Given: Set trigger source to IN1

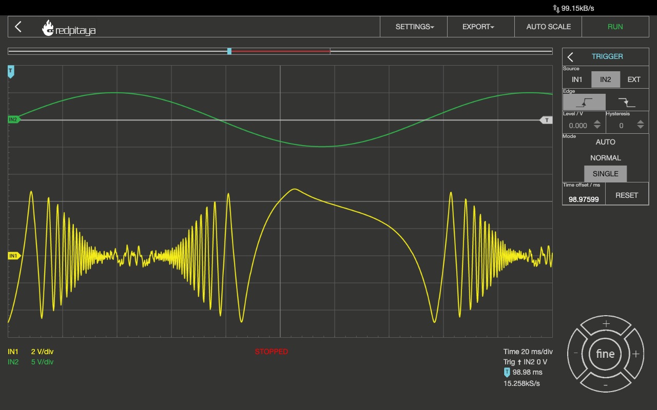Looking at the screenshot, I should pos(577,79).
